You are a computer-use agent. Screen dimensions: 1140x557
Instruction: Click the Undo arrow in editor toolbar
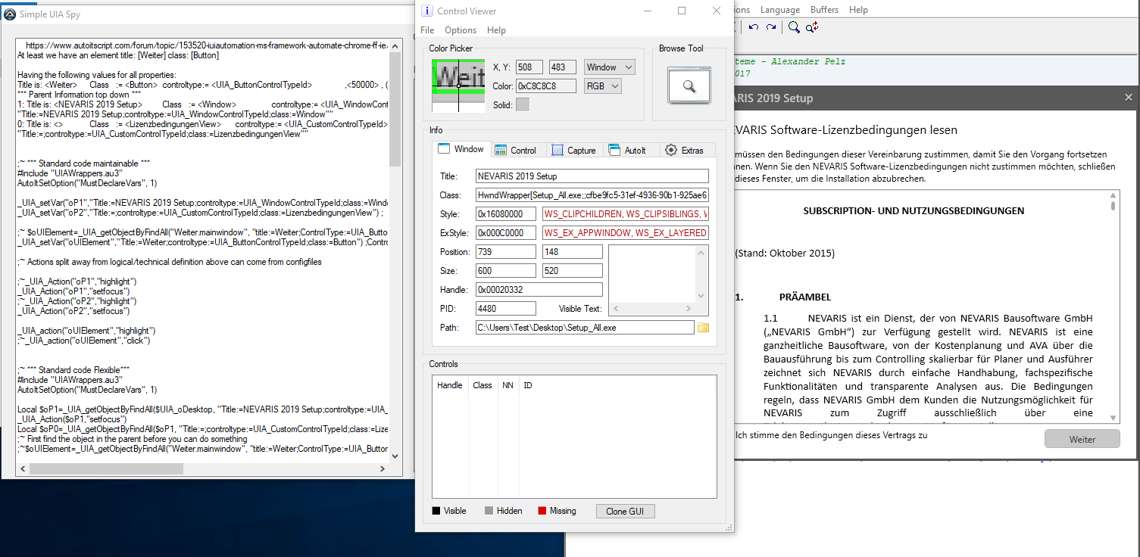[754, 27]
